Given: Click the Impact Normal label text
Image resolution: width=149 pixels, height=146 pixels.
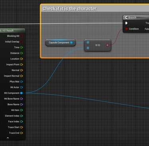Looking at the screenshot, I should [12, 76].
